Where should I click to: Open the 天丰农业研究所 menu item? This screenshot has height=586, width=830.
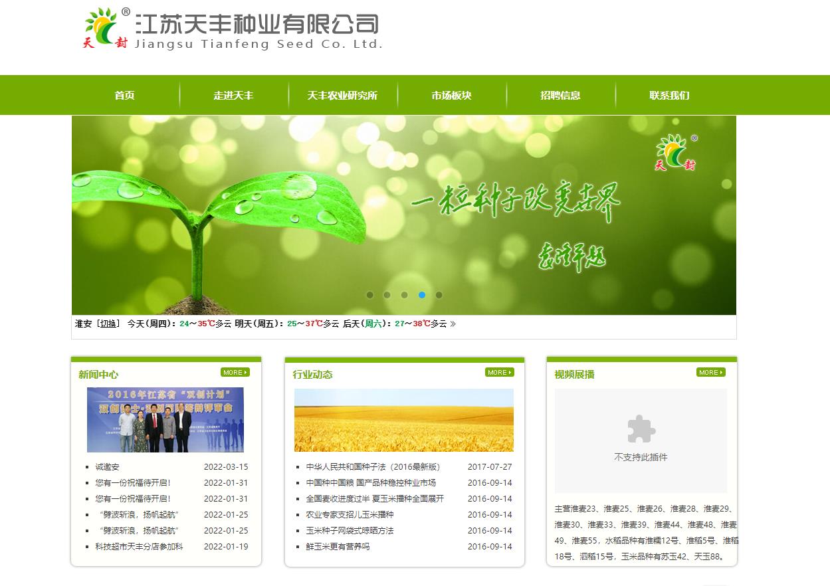tap(342, 95)
